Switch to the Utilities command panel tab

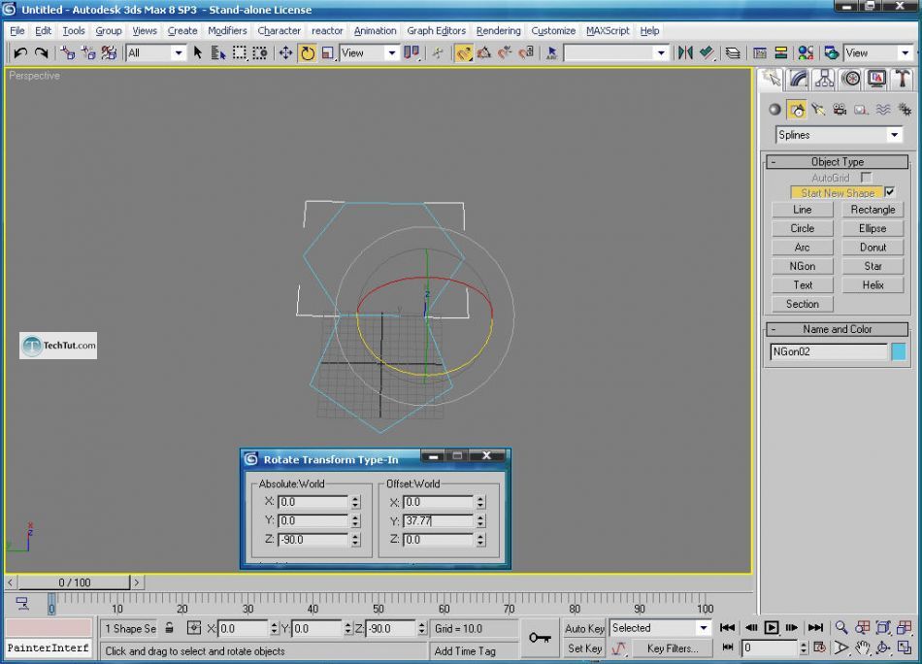click(902, 79)
